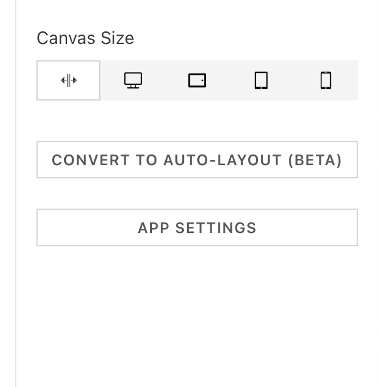The height and width of the screenshot is (387, 378).
Task: Click the phone-shaped device icon
Action: tap(325, 80)
